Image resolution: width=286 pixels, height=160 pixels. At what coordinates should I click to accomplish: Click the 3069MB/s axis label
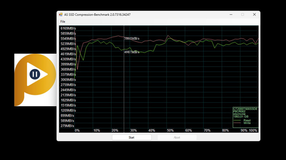[68, 80]
